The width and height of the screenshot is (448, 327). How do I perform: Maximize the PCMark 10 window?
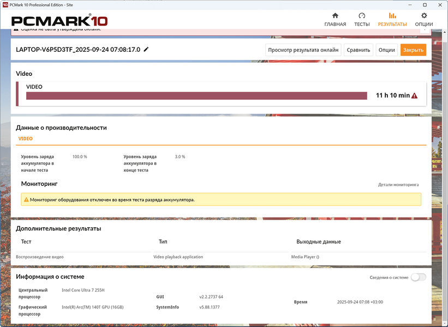tap(425, 5)
